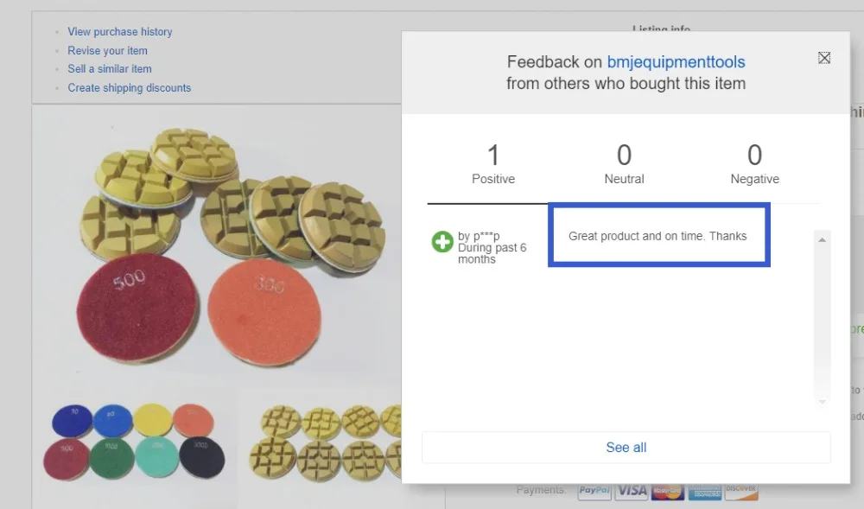Viewport: 864px width, 509px height.
Task: Select the colored polishing pads thumbnail
Action: pyautogui.click(x=135, y=441)
